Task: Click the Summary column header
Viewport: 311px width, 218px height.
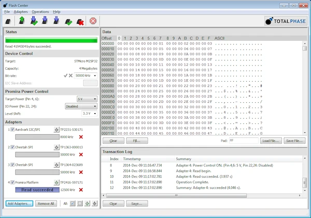Action: [183, 159]
